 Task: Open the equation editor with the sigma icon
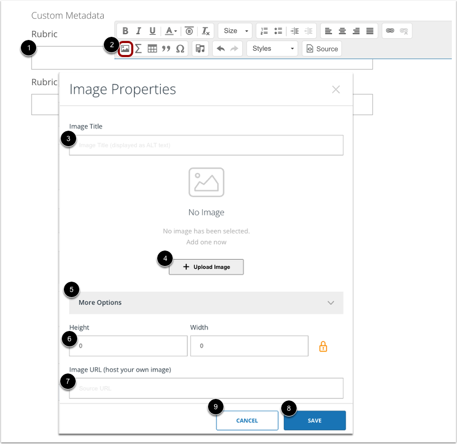pos(137,48)
